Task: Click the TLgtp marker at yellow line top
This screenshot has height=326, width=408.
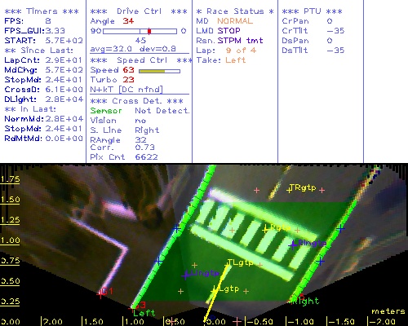Action: (228, 263)
